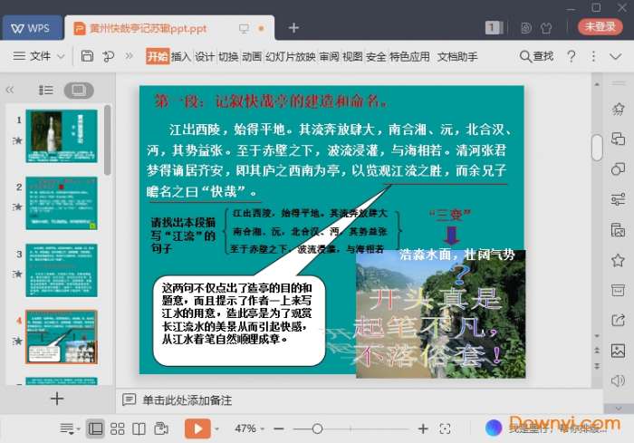Open the 47% zoom level dropdown
Image resolution: width=634 pixels, height=443 pixels.
point(249,429)
